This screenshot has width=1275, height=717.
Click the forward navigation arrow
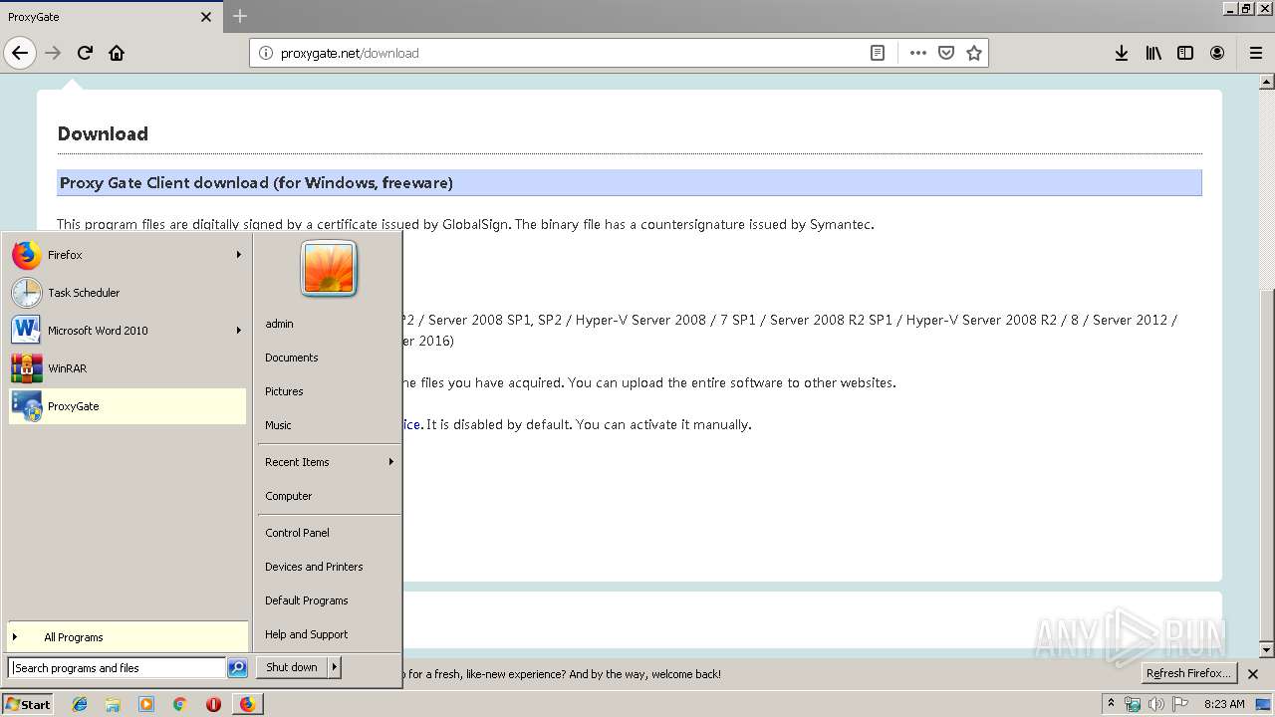(54, 53)
